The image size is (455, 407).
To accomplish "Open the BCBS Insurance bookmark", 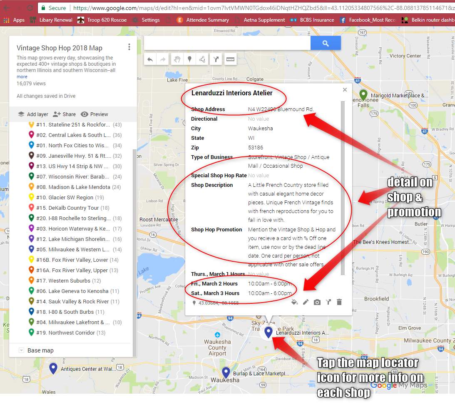I will (312, 20).
